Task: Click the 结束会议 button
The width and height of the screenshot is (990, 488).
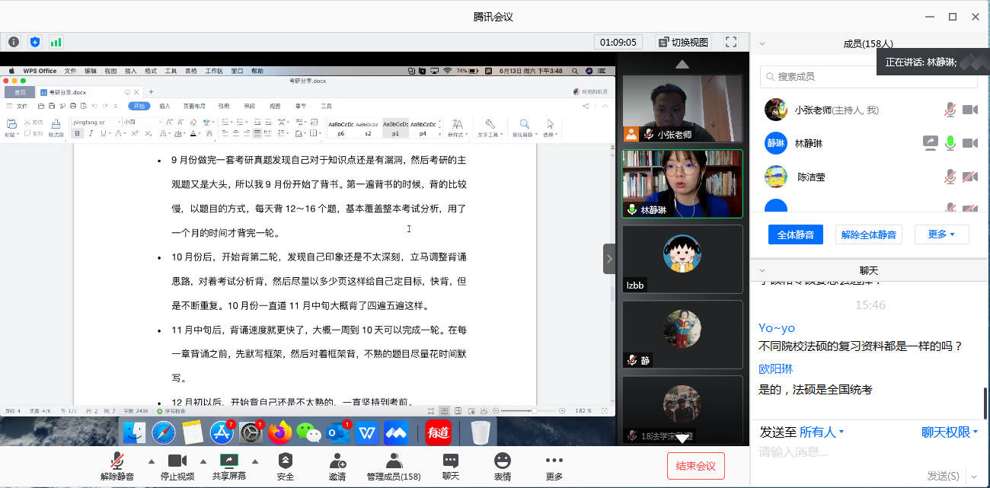Action: [695, 466]
